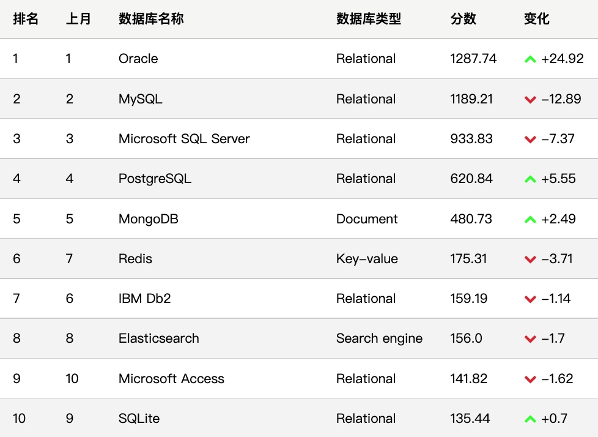Image resolution: width=598 pixels, height=437 pixels.
Task: Click the red down arrow in MySQL row
Action: coord(530,100)
